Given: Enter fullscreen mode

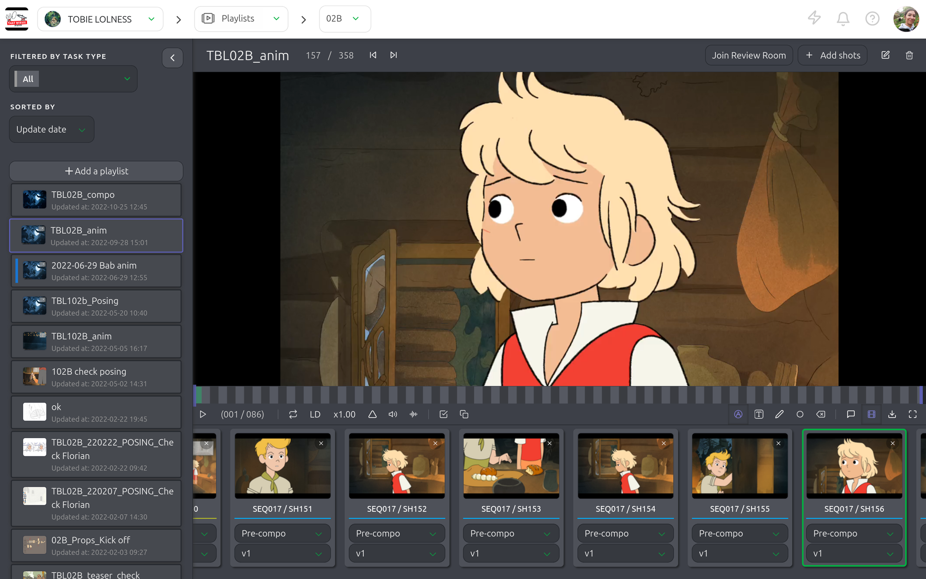Looking at the screenshot, I should tap(913, 415).
